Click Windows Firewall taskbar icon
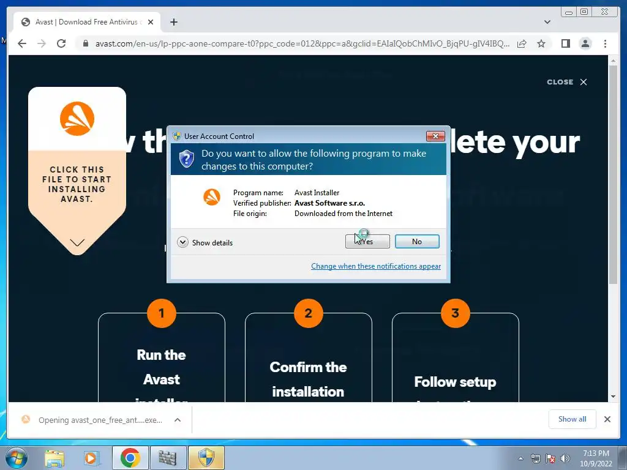Image resolution: width=627 pixels, height=470 pixels. point(168,458)
